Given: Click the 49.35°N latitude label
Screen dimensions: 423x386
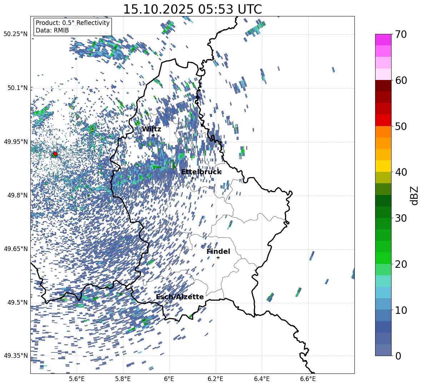Looking at the screenshot, I should (x=16, y=356).
